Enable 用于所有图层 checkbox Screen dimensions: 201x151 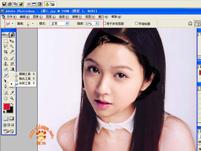click(x=105, y=23)
